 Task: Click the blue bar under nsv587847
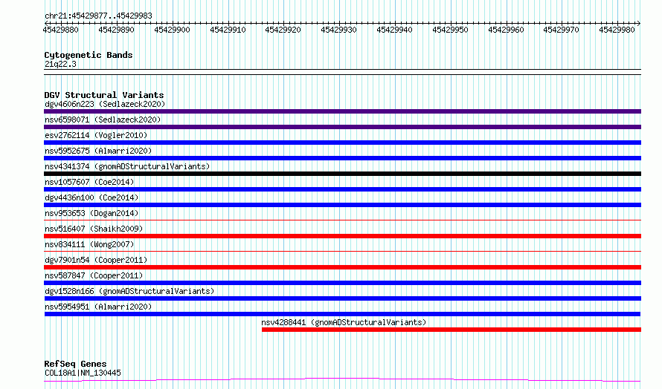(342, 283)
